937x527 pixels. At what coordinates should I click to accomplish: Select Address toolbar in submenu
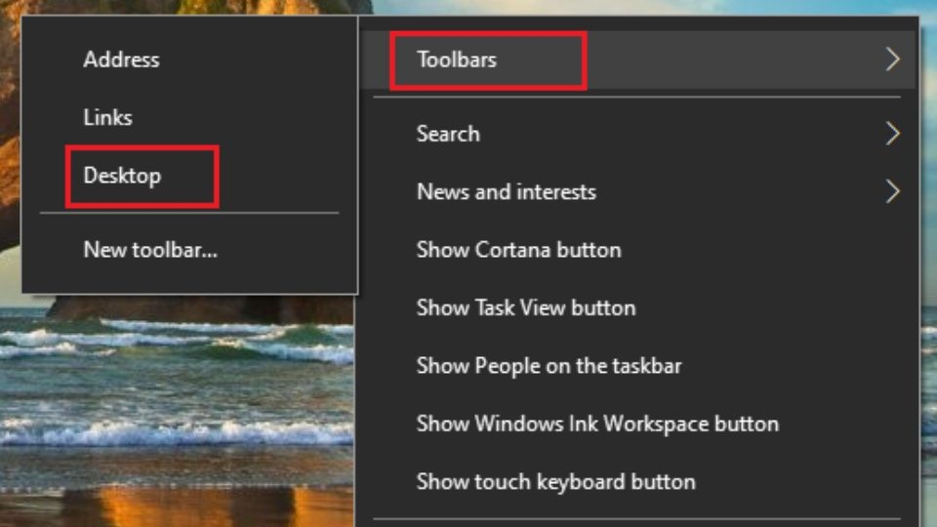pyautogui.click(x=189, y=60)
